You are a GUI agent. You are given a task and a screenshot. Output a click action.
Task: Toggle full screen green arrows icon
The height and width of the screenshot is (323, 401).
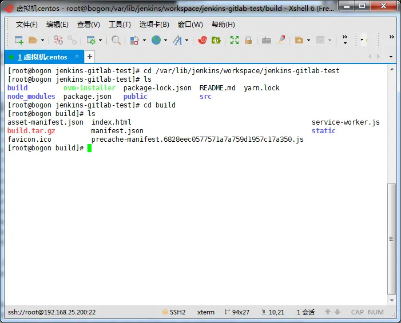coord(235,40)
